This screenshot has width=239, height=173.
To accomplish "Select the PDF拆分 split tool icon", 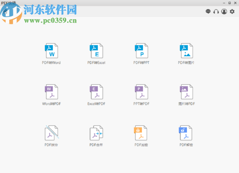I will [52, 133].
